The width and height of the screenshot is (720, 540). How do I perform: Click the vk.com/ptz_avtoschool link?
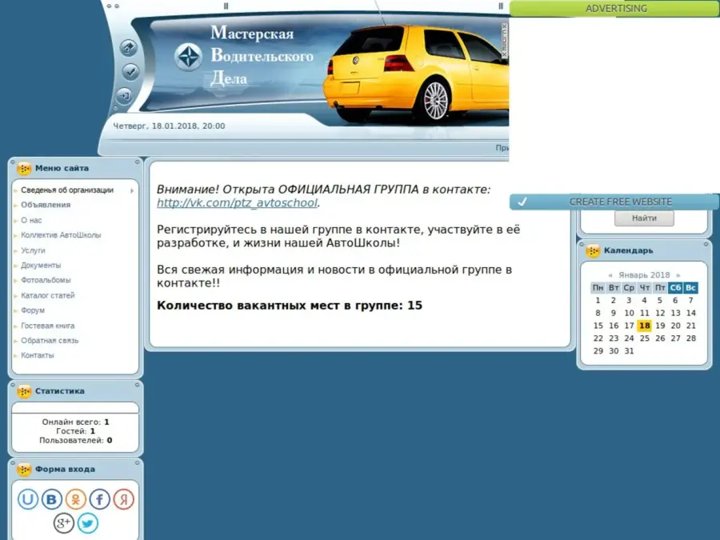(238, 203)
